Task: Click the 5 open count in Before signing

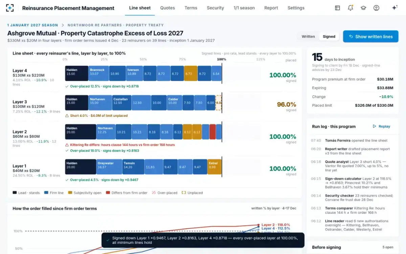Action: click(388, 247)
